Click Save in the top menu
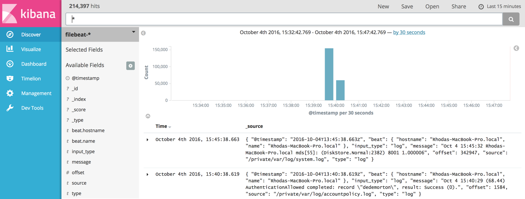This screenshot has width=525, height=199. click(x=407, y=7)
